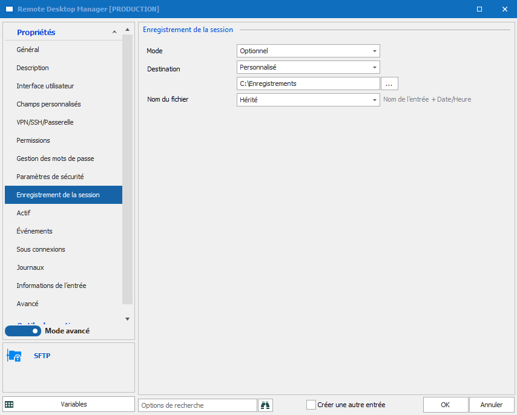Open the Mode dropdown set to Optionnel

[x=308, y=51]
